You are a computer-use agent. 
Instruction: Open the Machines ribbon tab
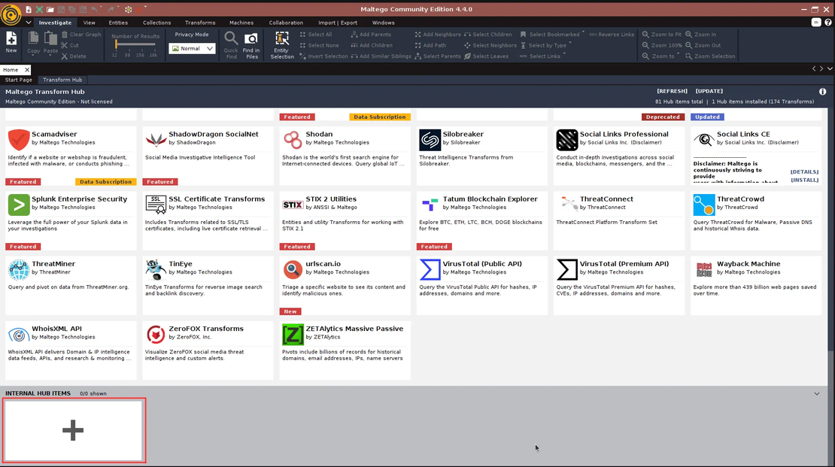(241, 23)
